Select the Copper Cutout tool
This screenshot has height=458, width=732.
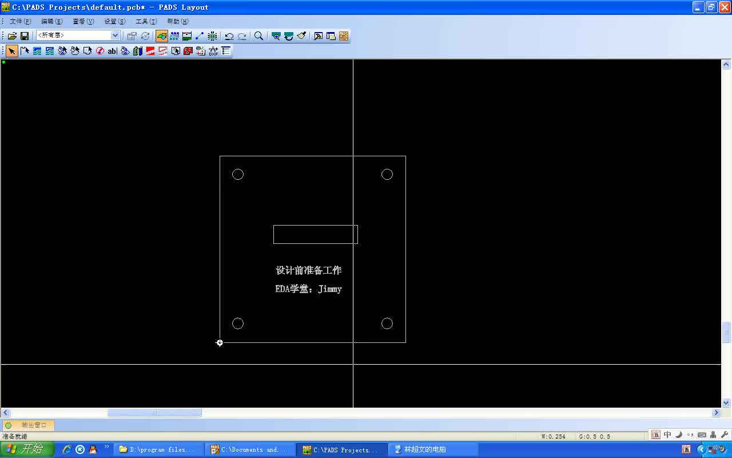(50, 51)
